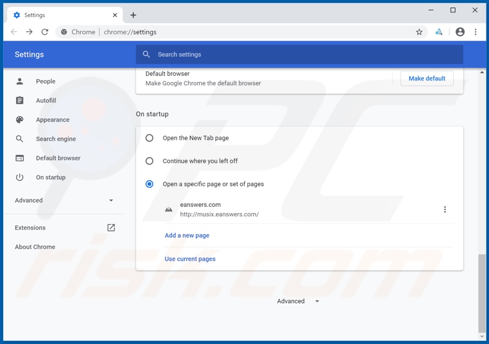Go to Autofill settings section
Image resolution: width=489 pixels, height=344 pixels.
(x=46, y=101)
